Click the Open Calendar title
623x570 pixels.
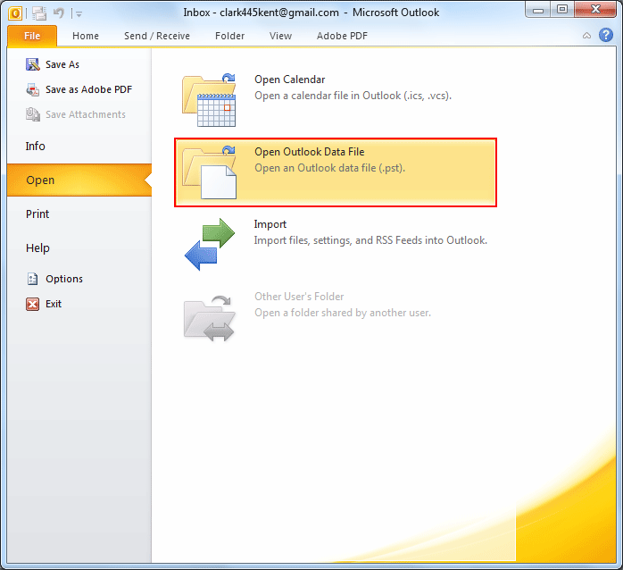pyautogui.click(x=290, y=80)
